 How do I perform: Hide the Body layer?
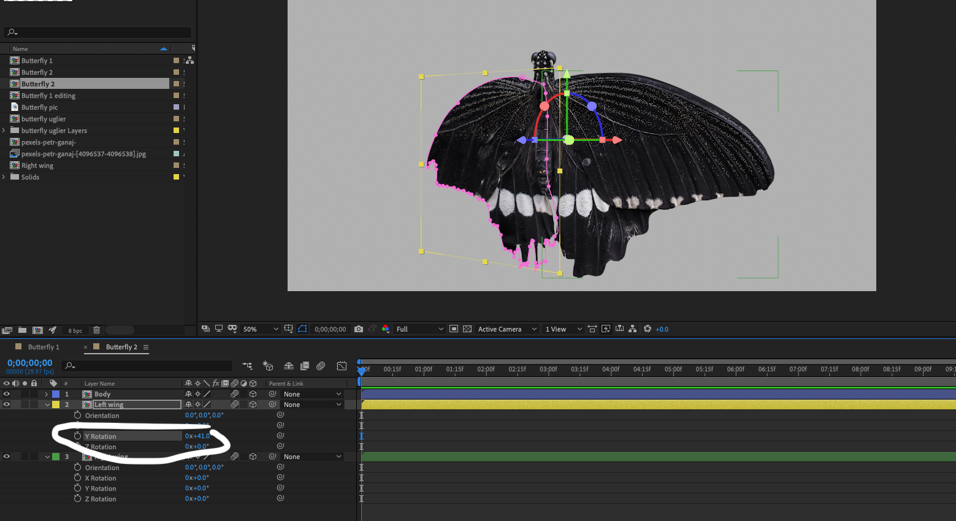pyautogui.click(x=6, y=394)
